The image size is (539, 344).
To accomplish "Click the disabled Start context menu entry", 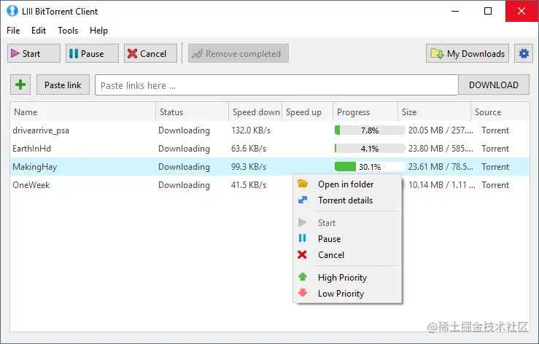I will tap(347, 223).
